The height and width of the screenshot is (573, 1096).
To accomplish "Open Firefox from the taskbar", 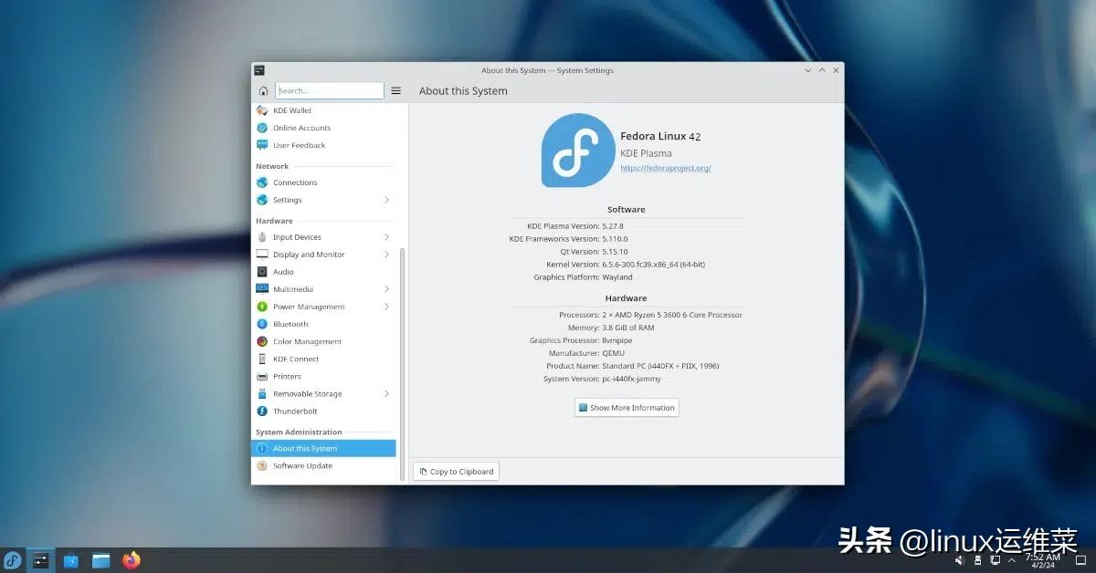I will (x=132, y=560).
